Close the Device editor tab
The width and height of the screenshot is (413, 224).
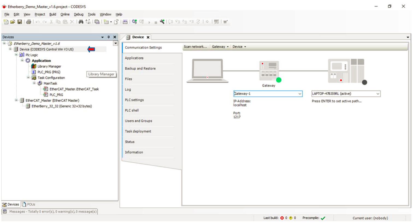pyautogui.click(x=148, y=37)
